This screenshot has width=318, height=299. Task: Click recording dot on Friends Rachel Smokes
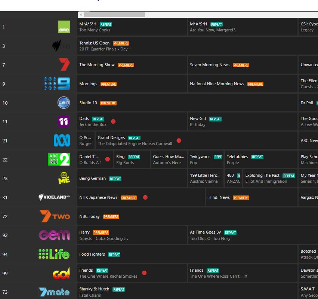coord(144,273)
